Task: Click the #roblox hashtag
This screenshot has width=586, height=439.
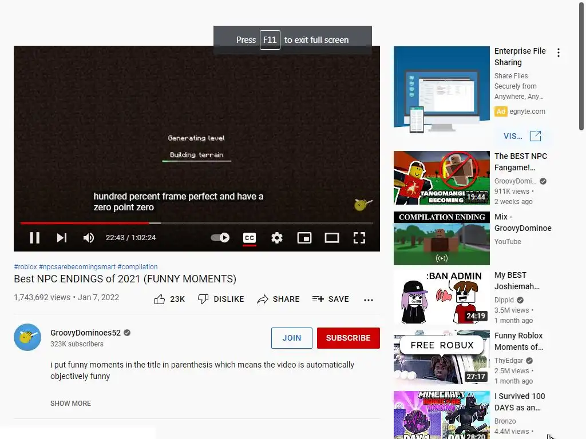Action: pos(25,267)
